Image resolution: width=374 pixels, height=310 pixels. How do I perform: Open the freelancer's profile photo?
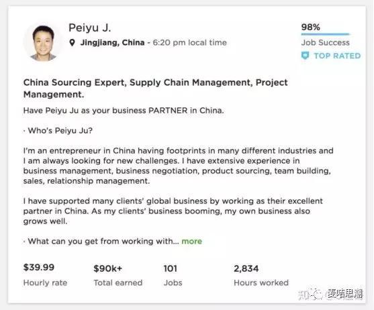pyautogui.click(x=43, y=42)
